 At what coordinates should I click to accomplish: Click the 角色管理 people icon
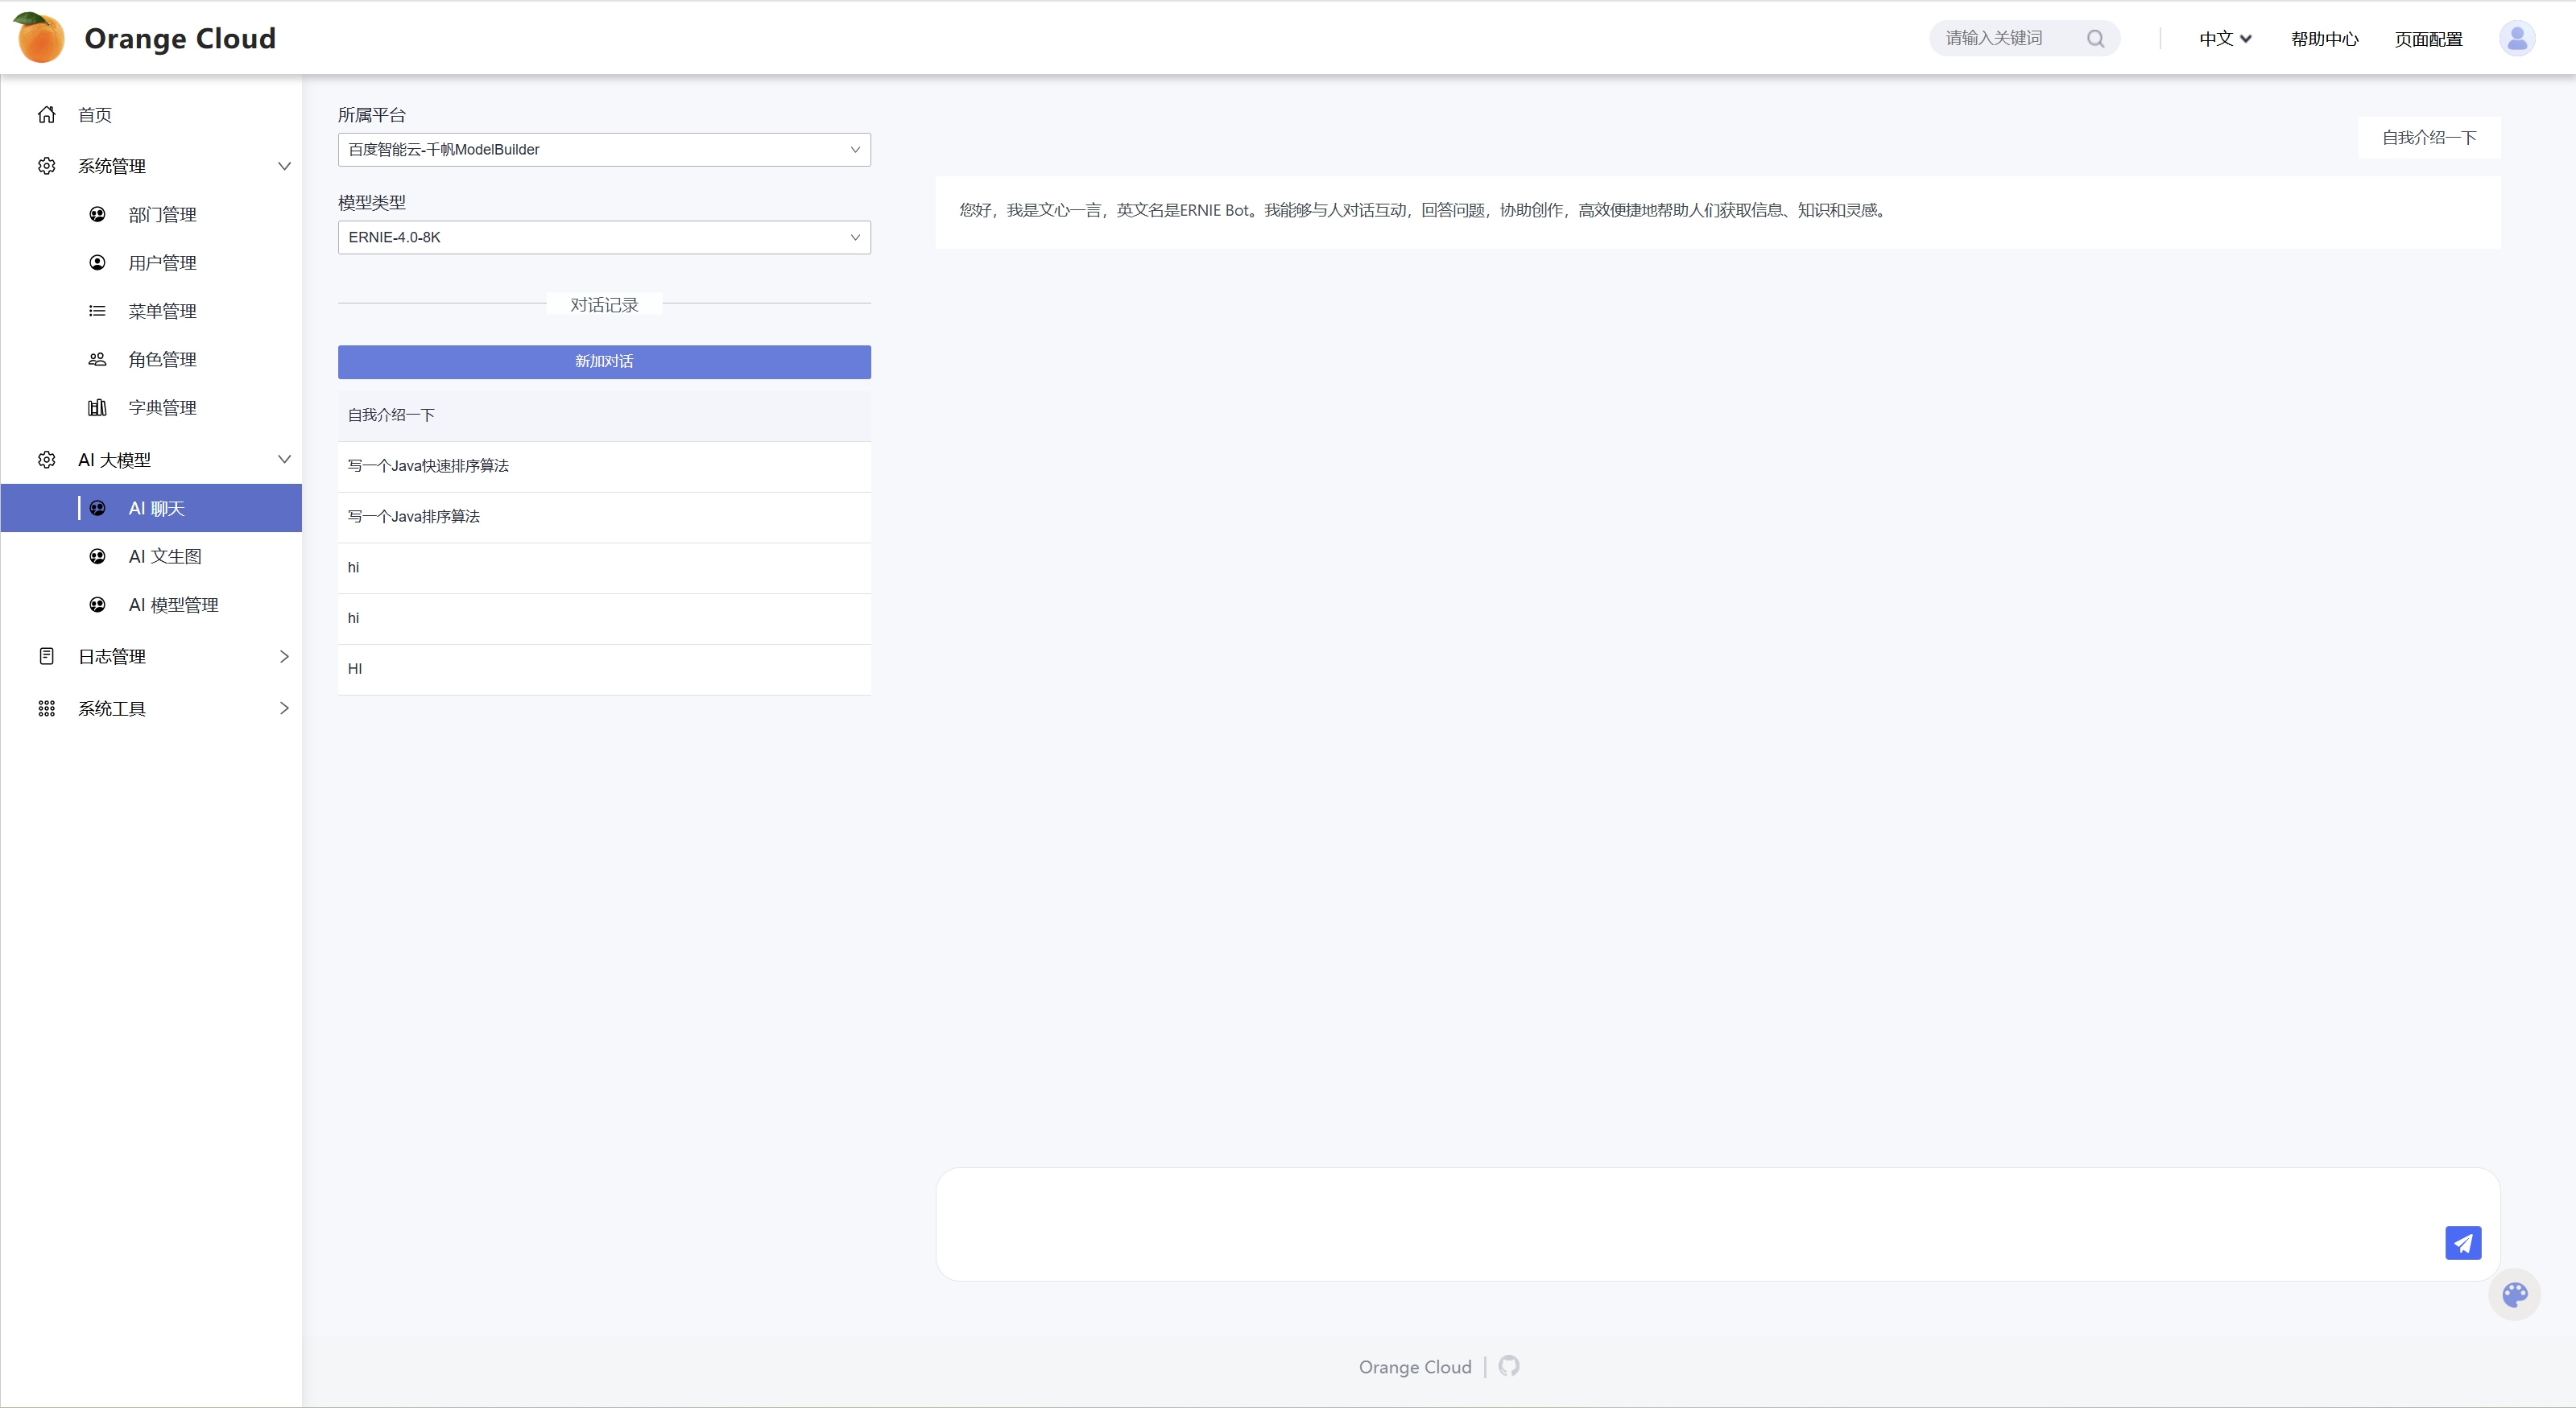(97, 359)
